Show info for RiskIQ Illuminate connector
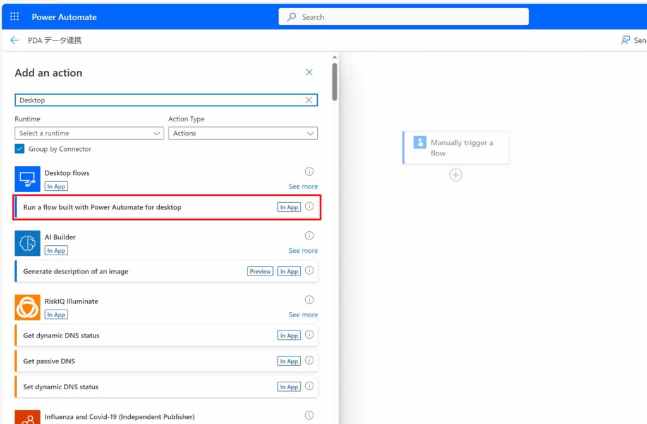Image resolution: width=647 pixels, height=424 pixels. tap(309, 300)
